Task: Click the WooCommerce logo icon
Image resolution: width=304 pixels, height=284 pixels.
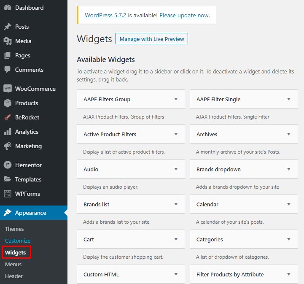Action: click(8, 89)
